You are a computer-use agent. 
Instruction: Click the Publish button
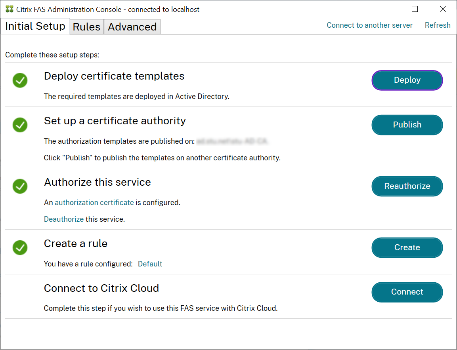point(407,125)
